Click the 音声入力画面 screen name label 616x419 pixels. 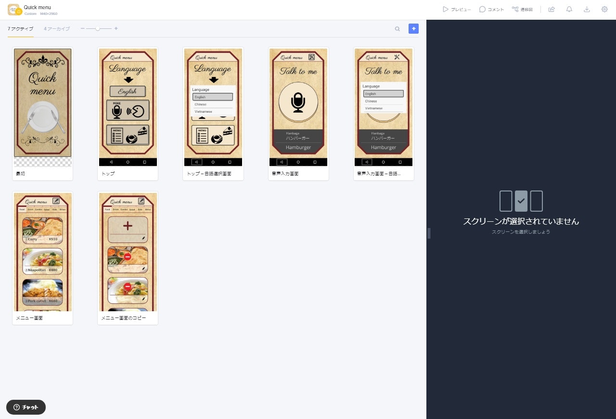[x=285, y=174]
